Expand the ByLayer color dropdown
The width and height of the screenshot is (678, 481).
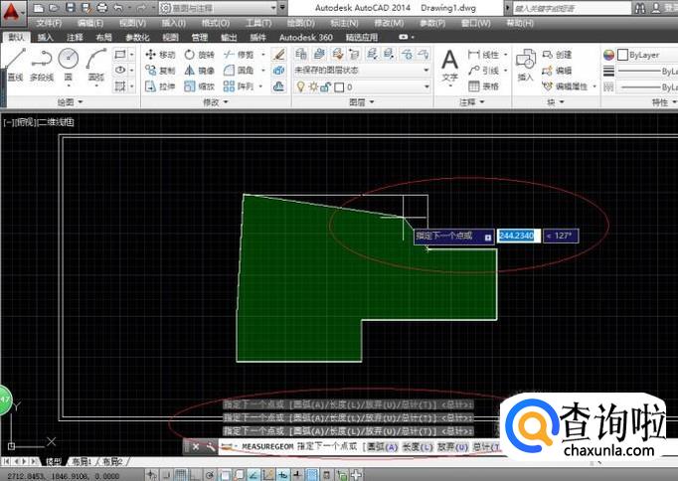pos(646,55)
